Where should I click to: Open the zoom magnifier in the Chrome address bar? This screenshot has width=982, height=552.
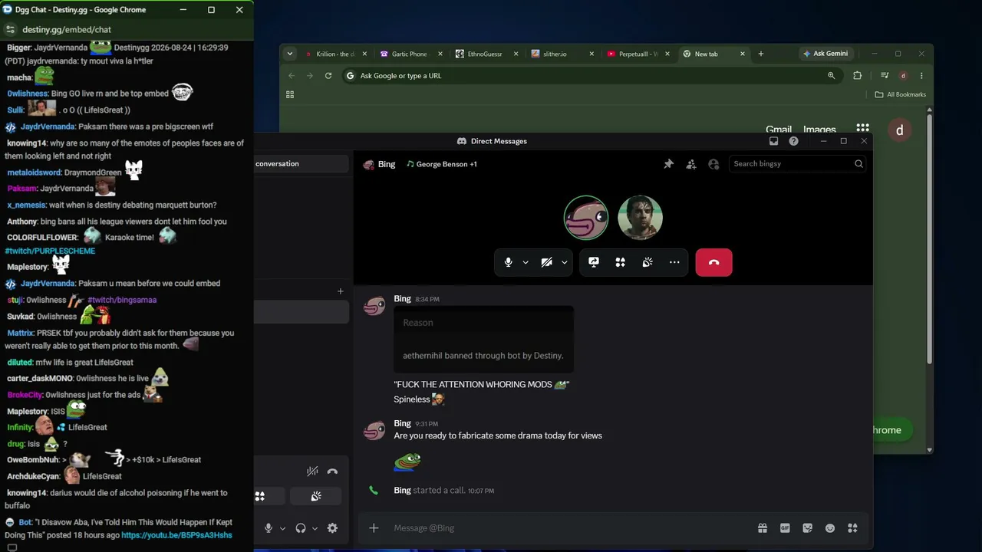831,76
